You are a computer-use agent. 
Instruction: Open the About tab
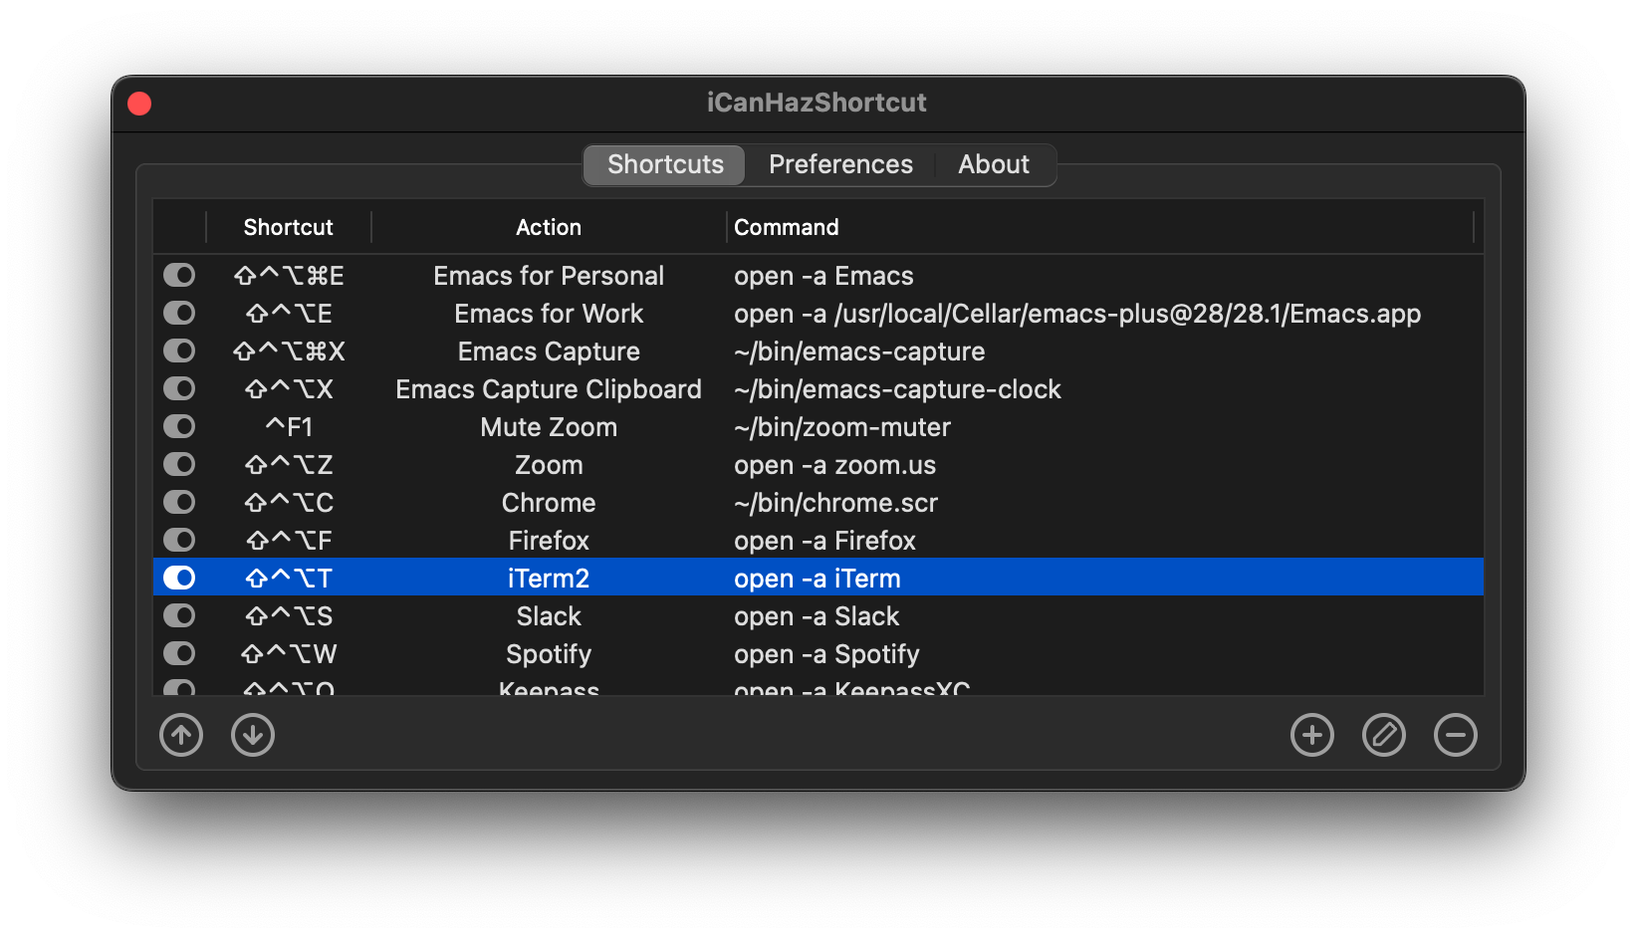993,164
